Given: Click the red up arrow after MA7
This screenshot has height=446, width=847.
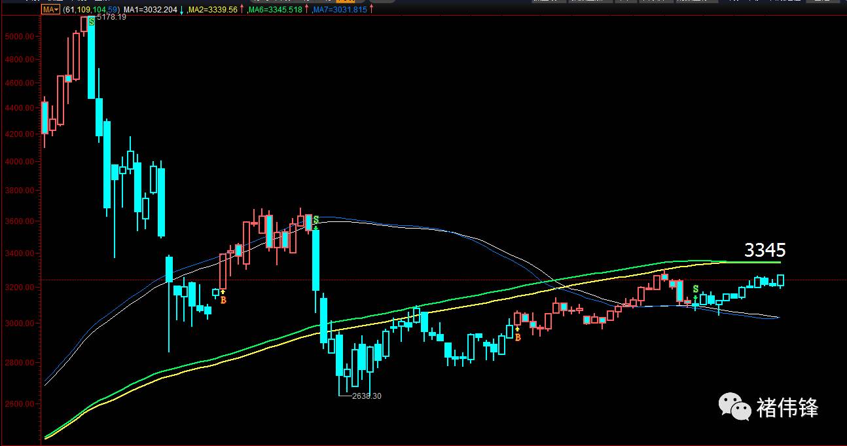Looking at the screenshot, I should click(x=371, y=10).
